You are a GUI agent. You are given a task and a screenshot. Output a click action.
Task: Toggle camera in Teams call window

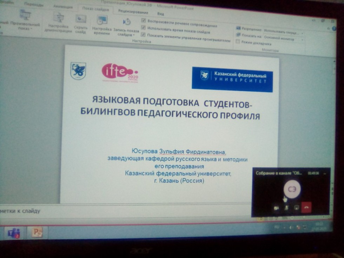276,208
